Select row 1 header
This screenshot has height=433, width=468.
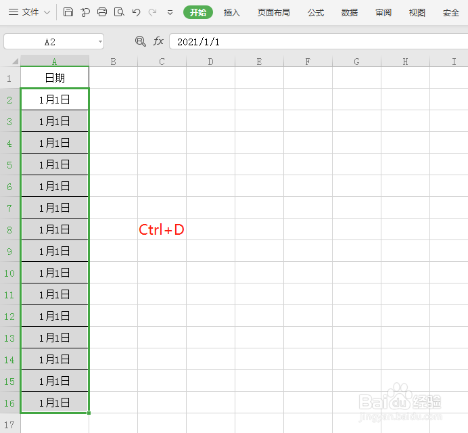[9, 78]
